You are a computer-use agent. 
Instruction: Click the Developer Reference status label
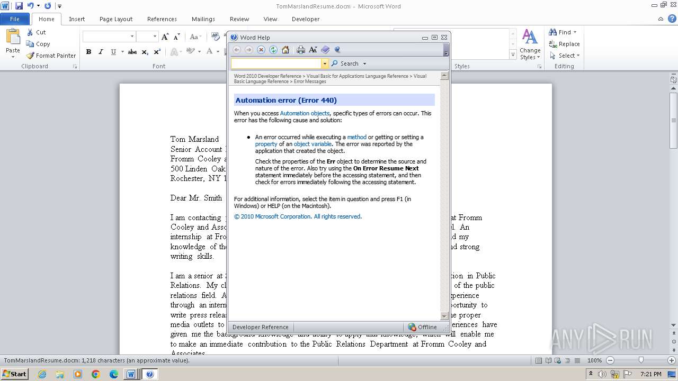click(261, 327)
